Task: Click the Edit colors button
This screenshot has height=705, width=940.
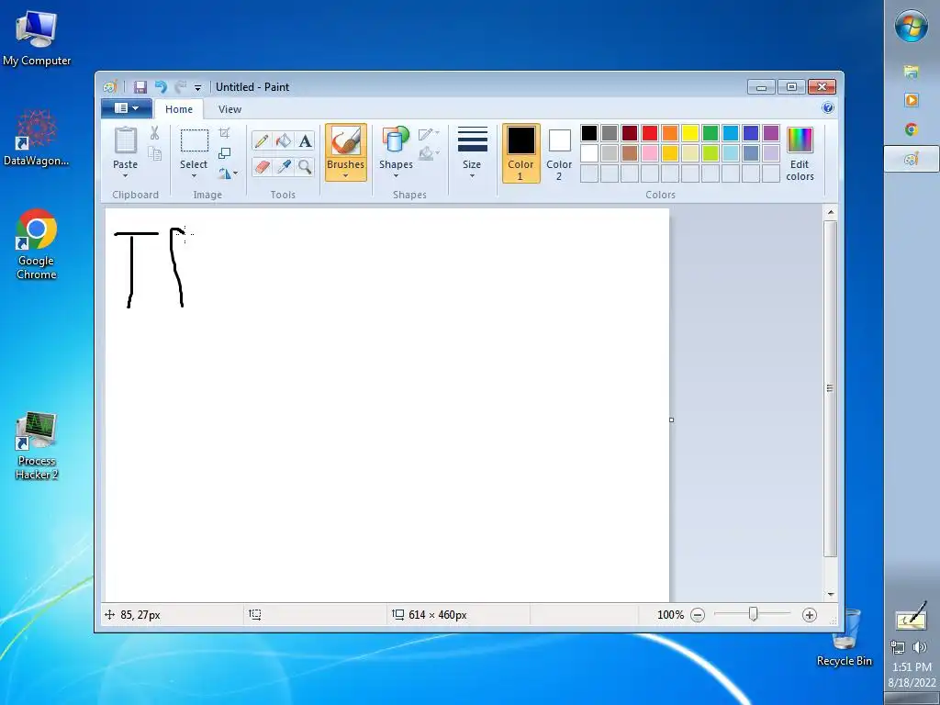Action: pyautogui.click(x=800, y=153)
